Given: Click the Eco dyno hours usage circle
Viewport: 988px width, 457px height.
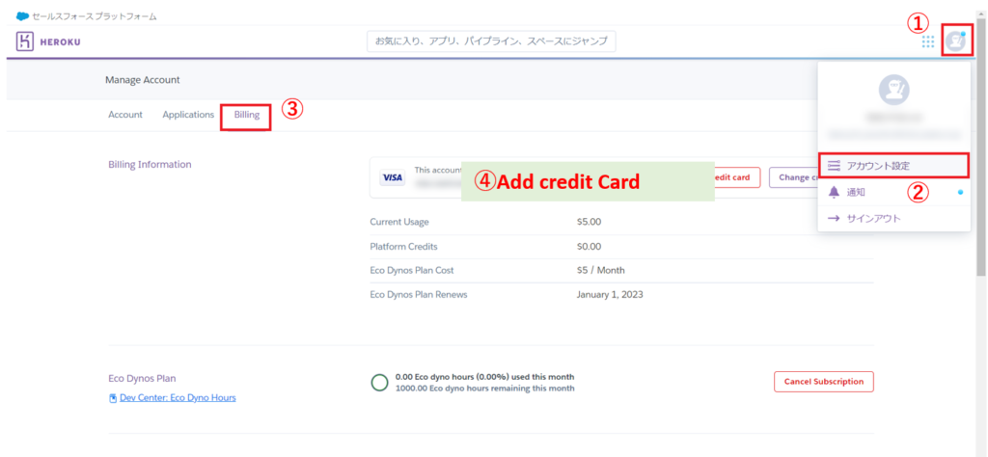Looking at the screenshot, I should [x=380, y=382].
